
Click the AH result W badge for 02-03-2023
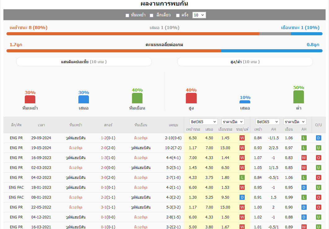click(304, 168)
